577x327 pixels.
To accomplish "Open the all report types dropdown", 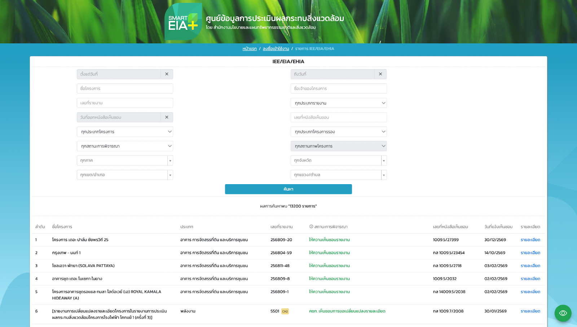I will (x=339, y=103).
